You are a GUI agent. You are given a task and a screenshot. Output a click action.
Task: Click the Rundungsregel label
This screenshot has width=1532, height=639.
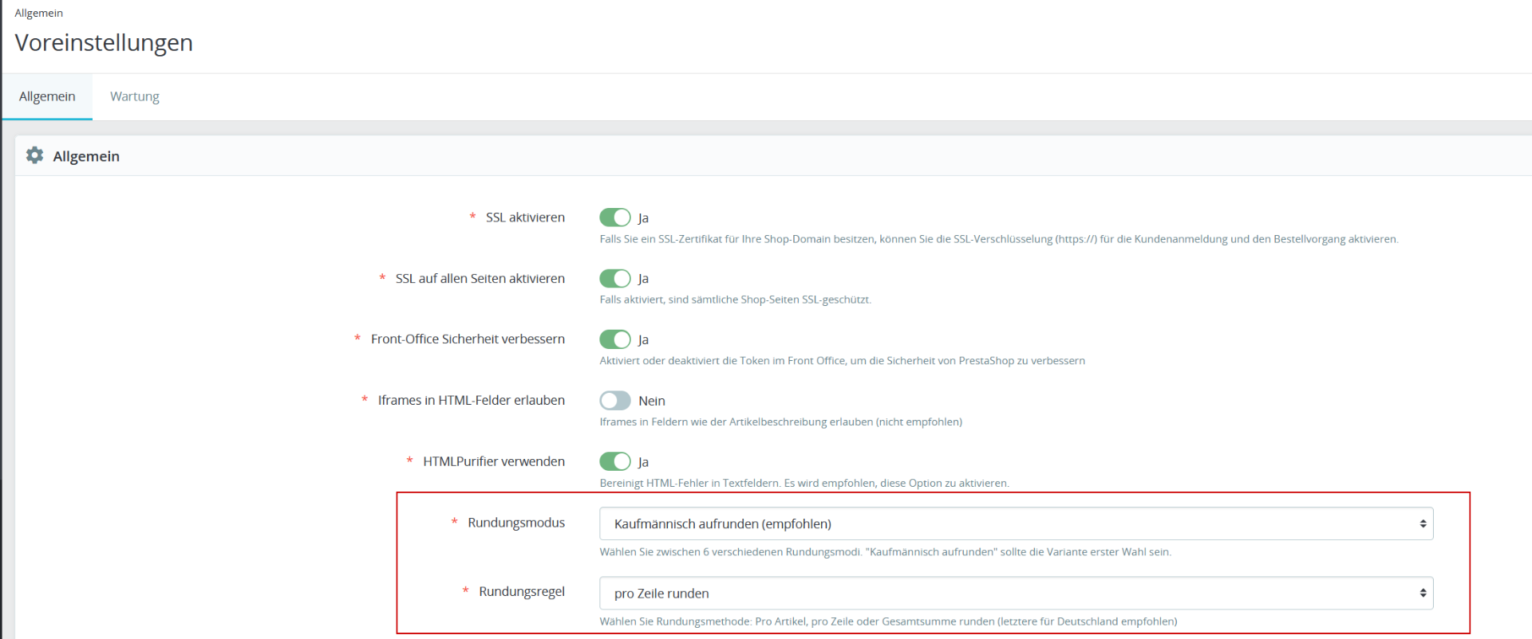pyautogui.click(x=522, y=591)
